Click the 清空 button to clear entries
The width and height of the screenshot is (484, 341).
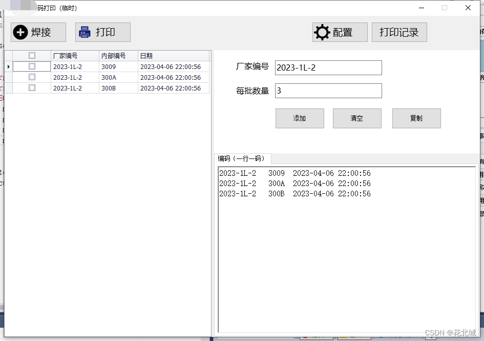pos(357,118)
